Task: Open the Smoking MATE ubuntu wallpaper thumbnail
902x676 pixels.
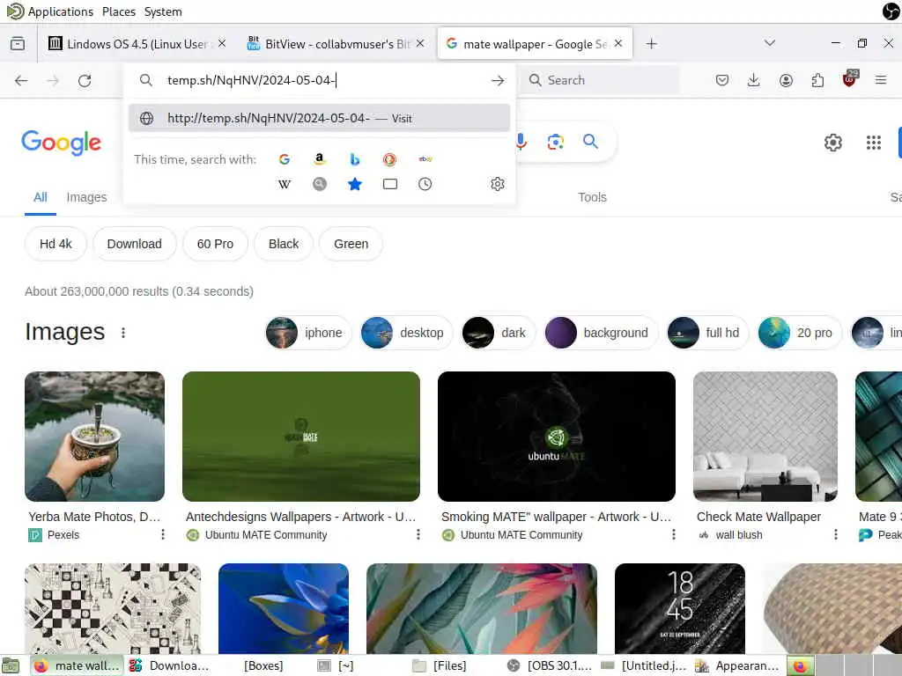Action: (x=557, y=437)
